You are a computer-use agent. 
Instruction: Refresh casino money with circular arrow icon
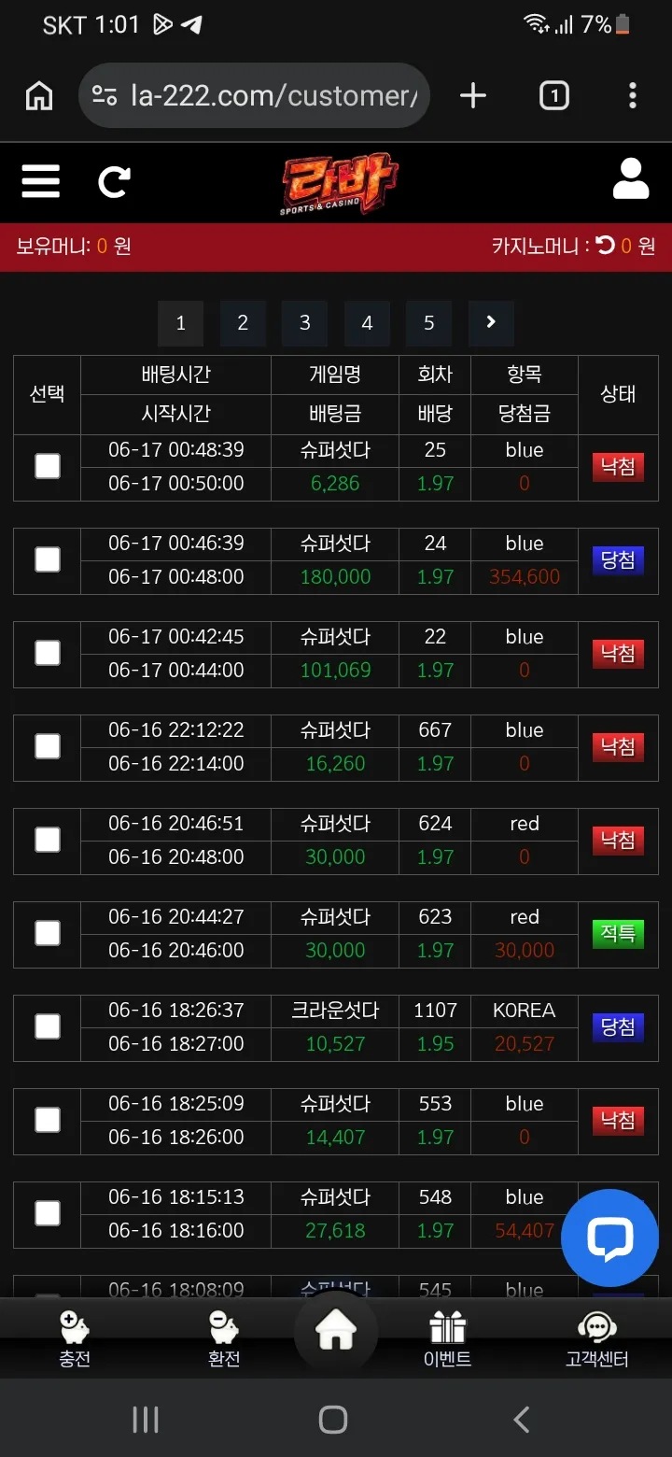[x=606, y=246]
